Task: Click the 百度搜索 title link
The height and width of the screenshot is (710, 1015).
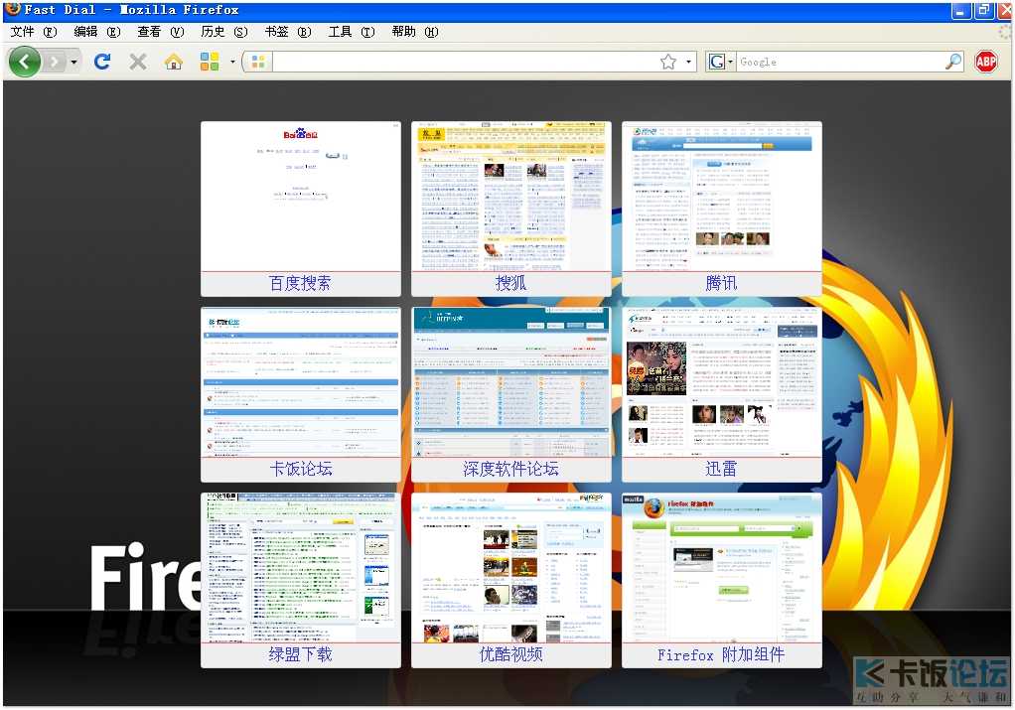Action: tap(300, 283)
